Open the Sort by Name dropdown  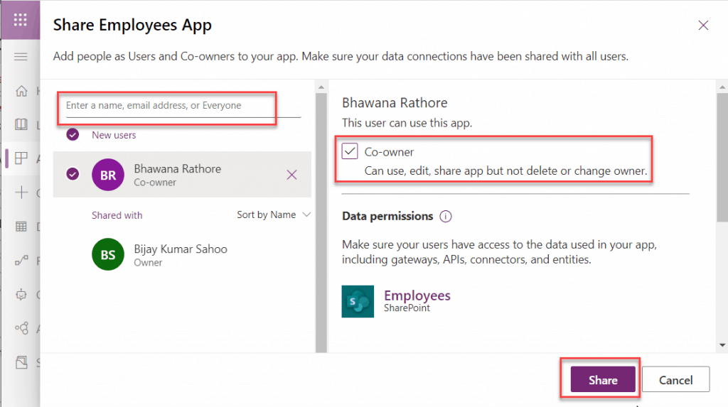tap(274, 215)
